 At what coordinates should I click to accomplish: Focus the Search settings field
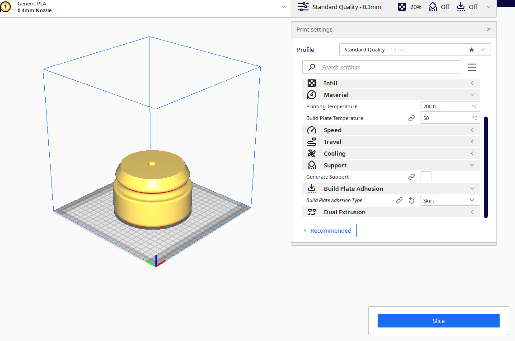coord(382,67)
